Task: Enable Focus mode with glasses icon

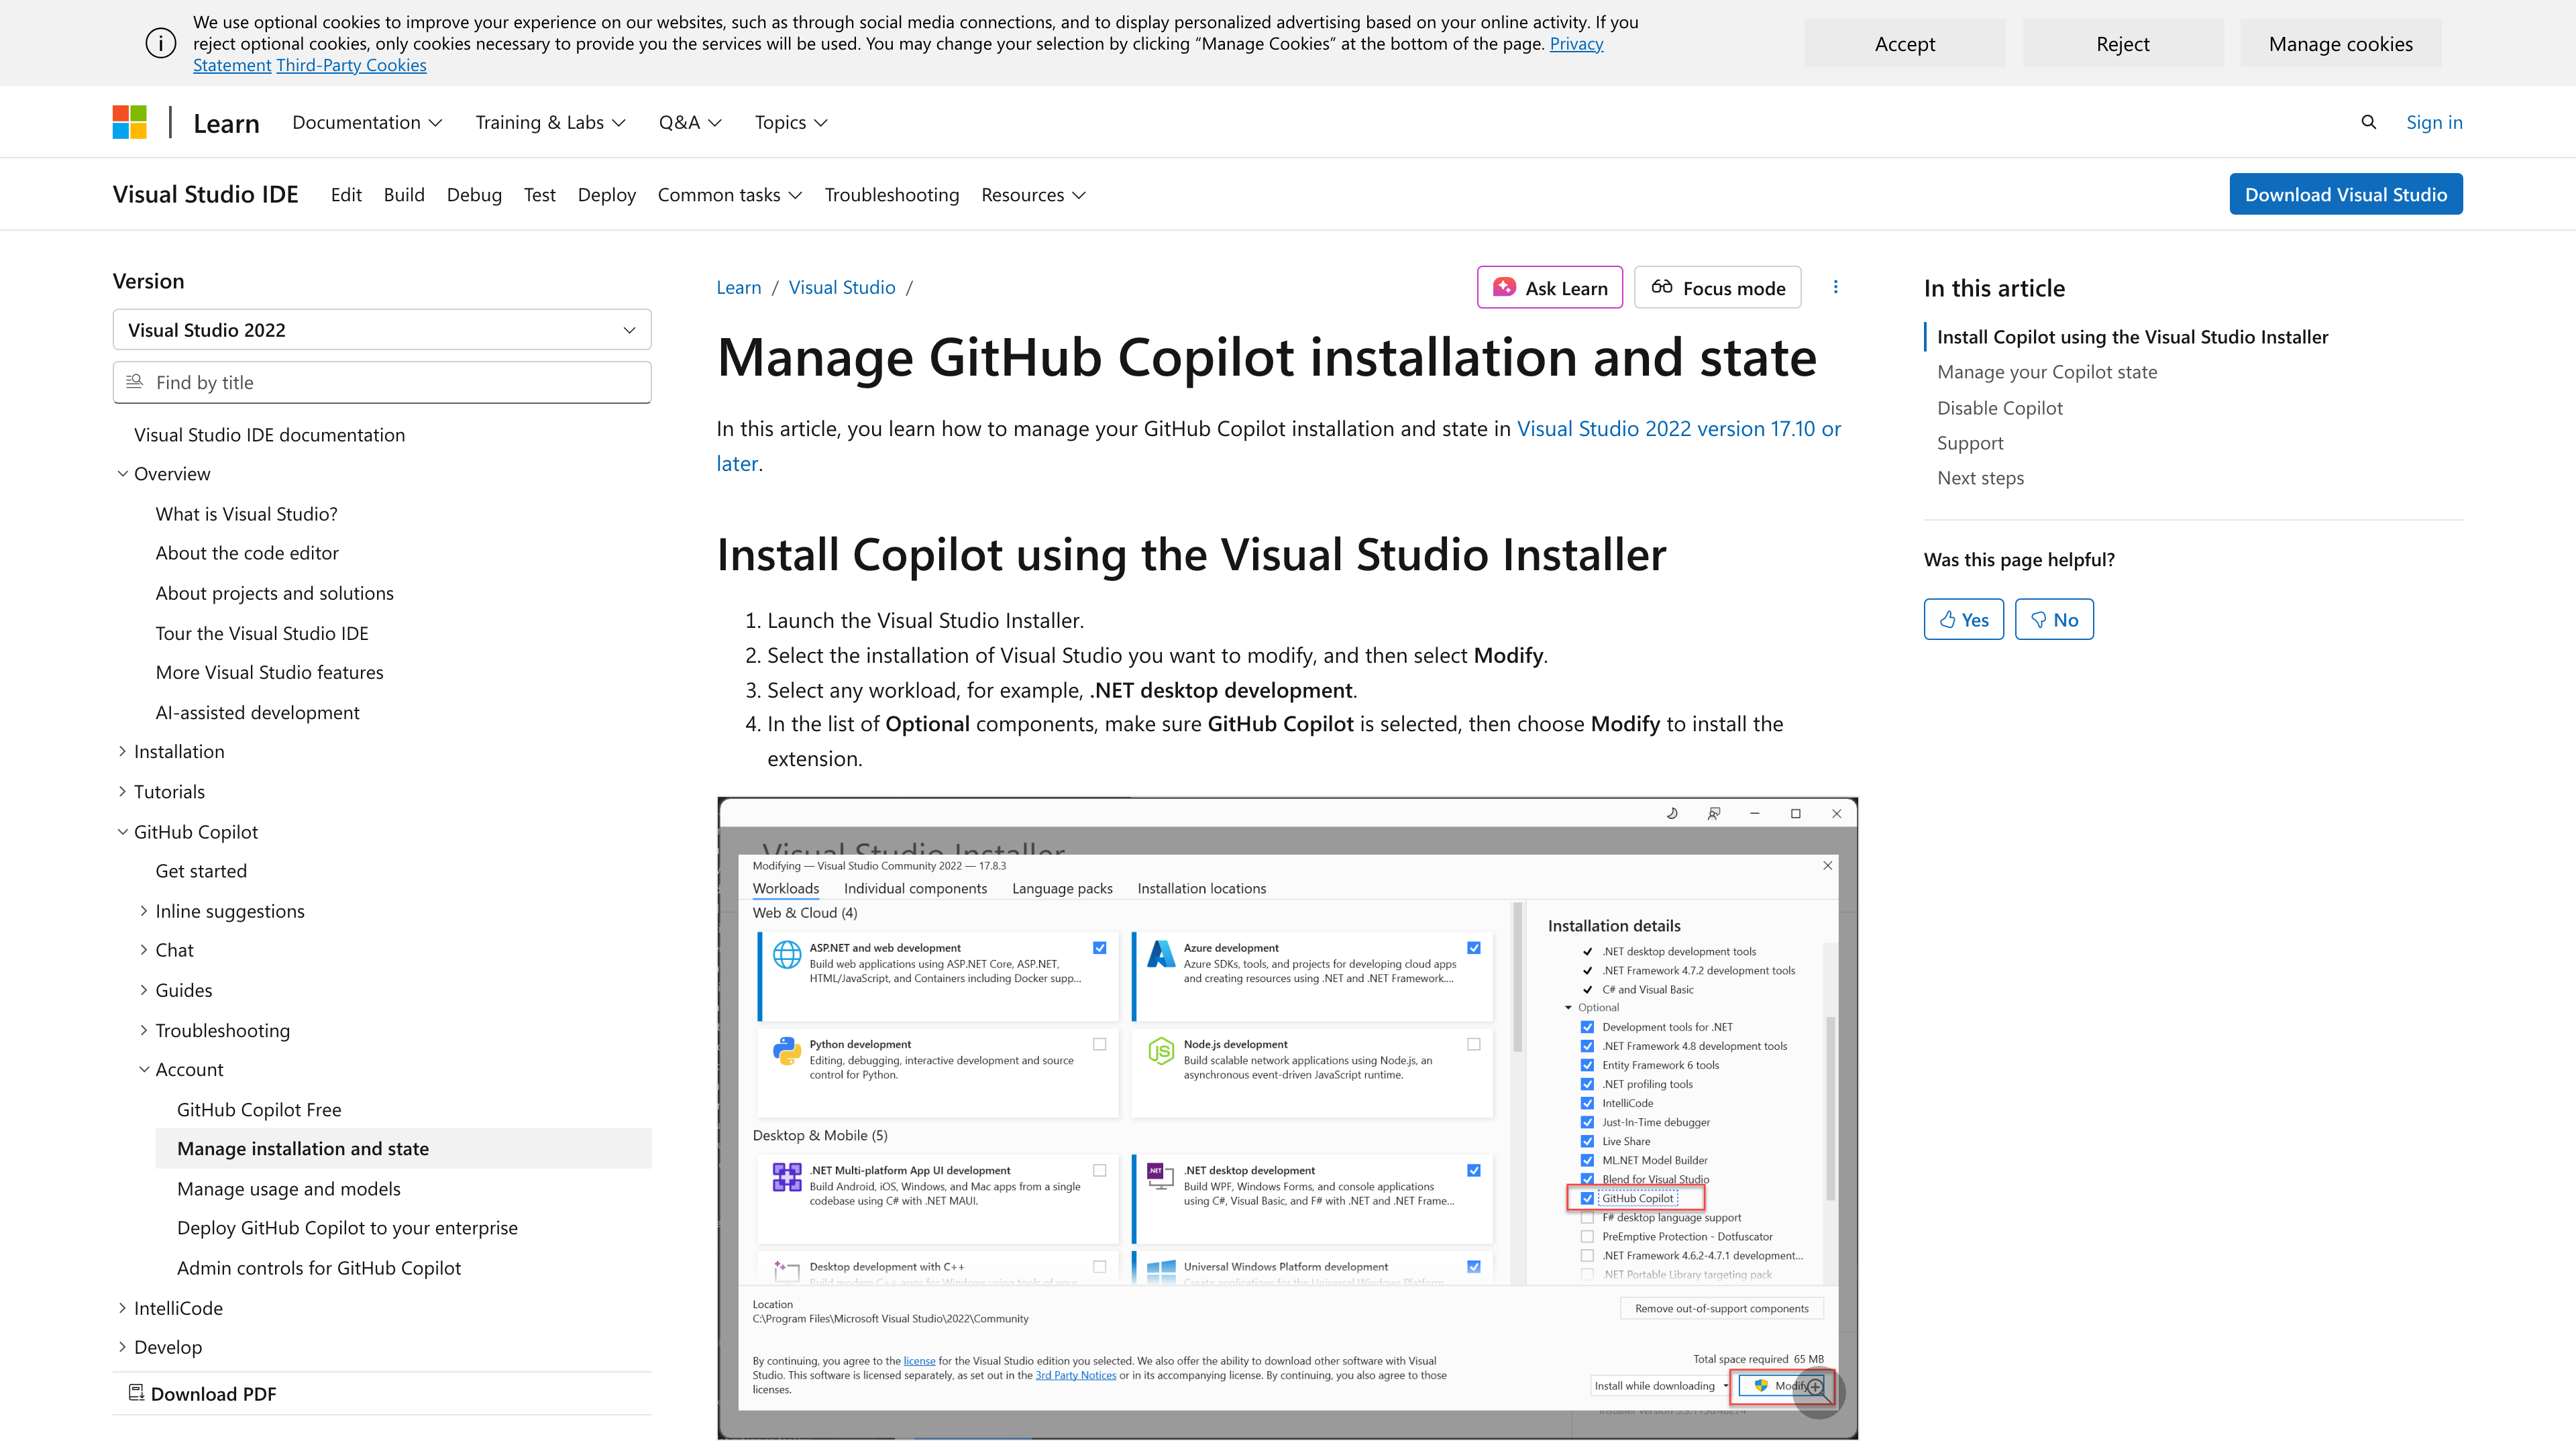Action: point(1717,288)
